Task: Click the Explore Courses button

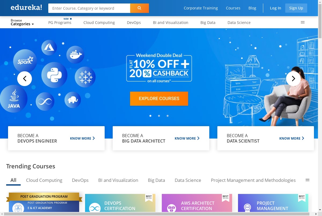Action: 159,99
